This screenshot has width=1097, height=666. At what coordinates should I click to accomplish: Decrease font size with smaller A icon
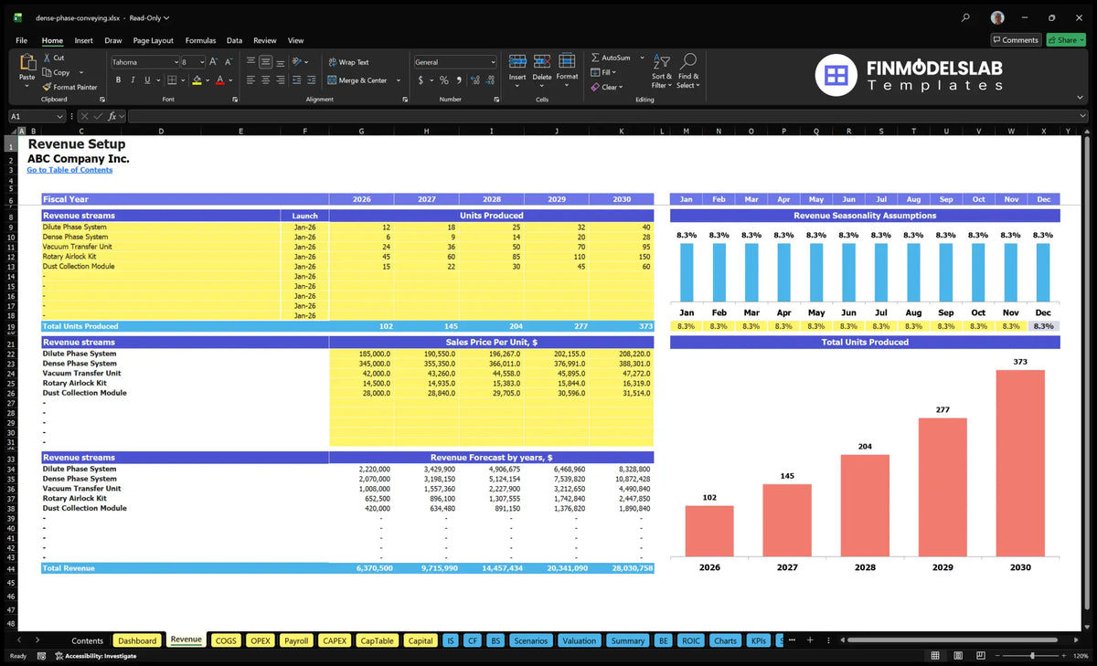(x=229, y=62)
